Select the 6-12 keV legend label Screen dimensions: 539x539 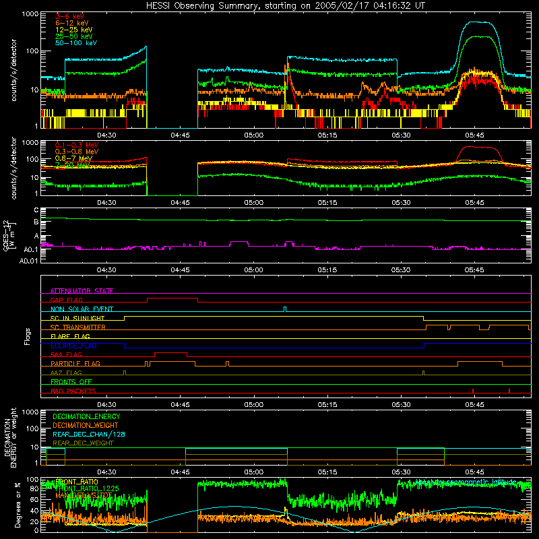[72, 23]
